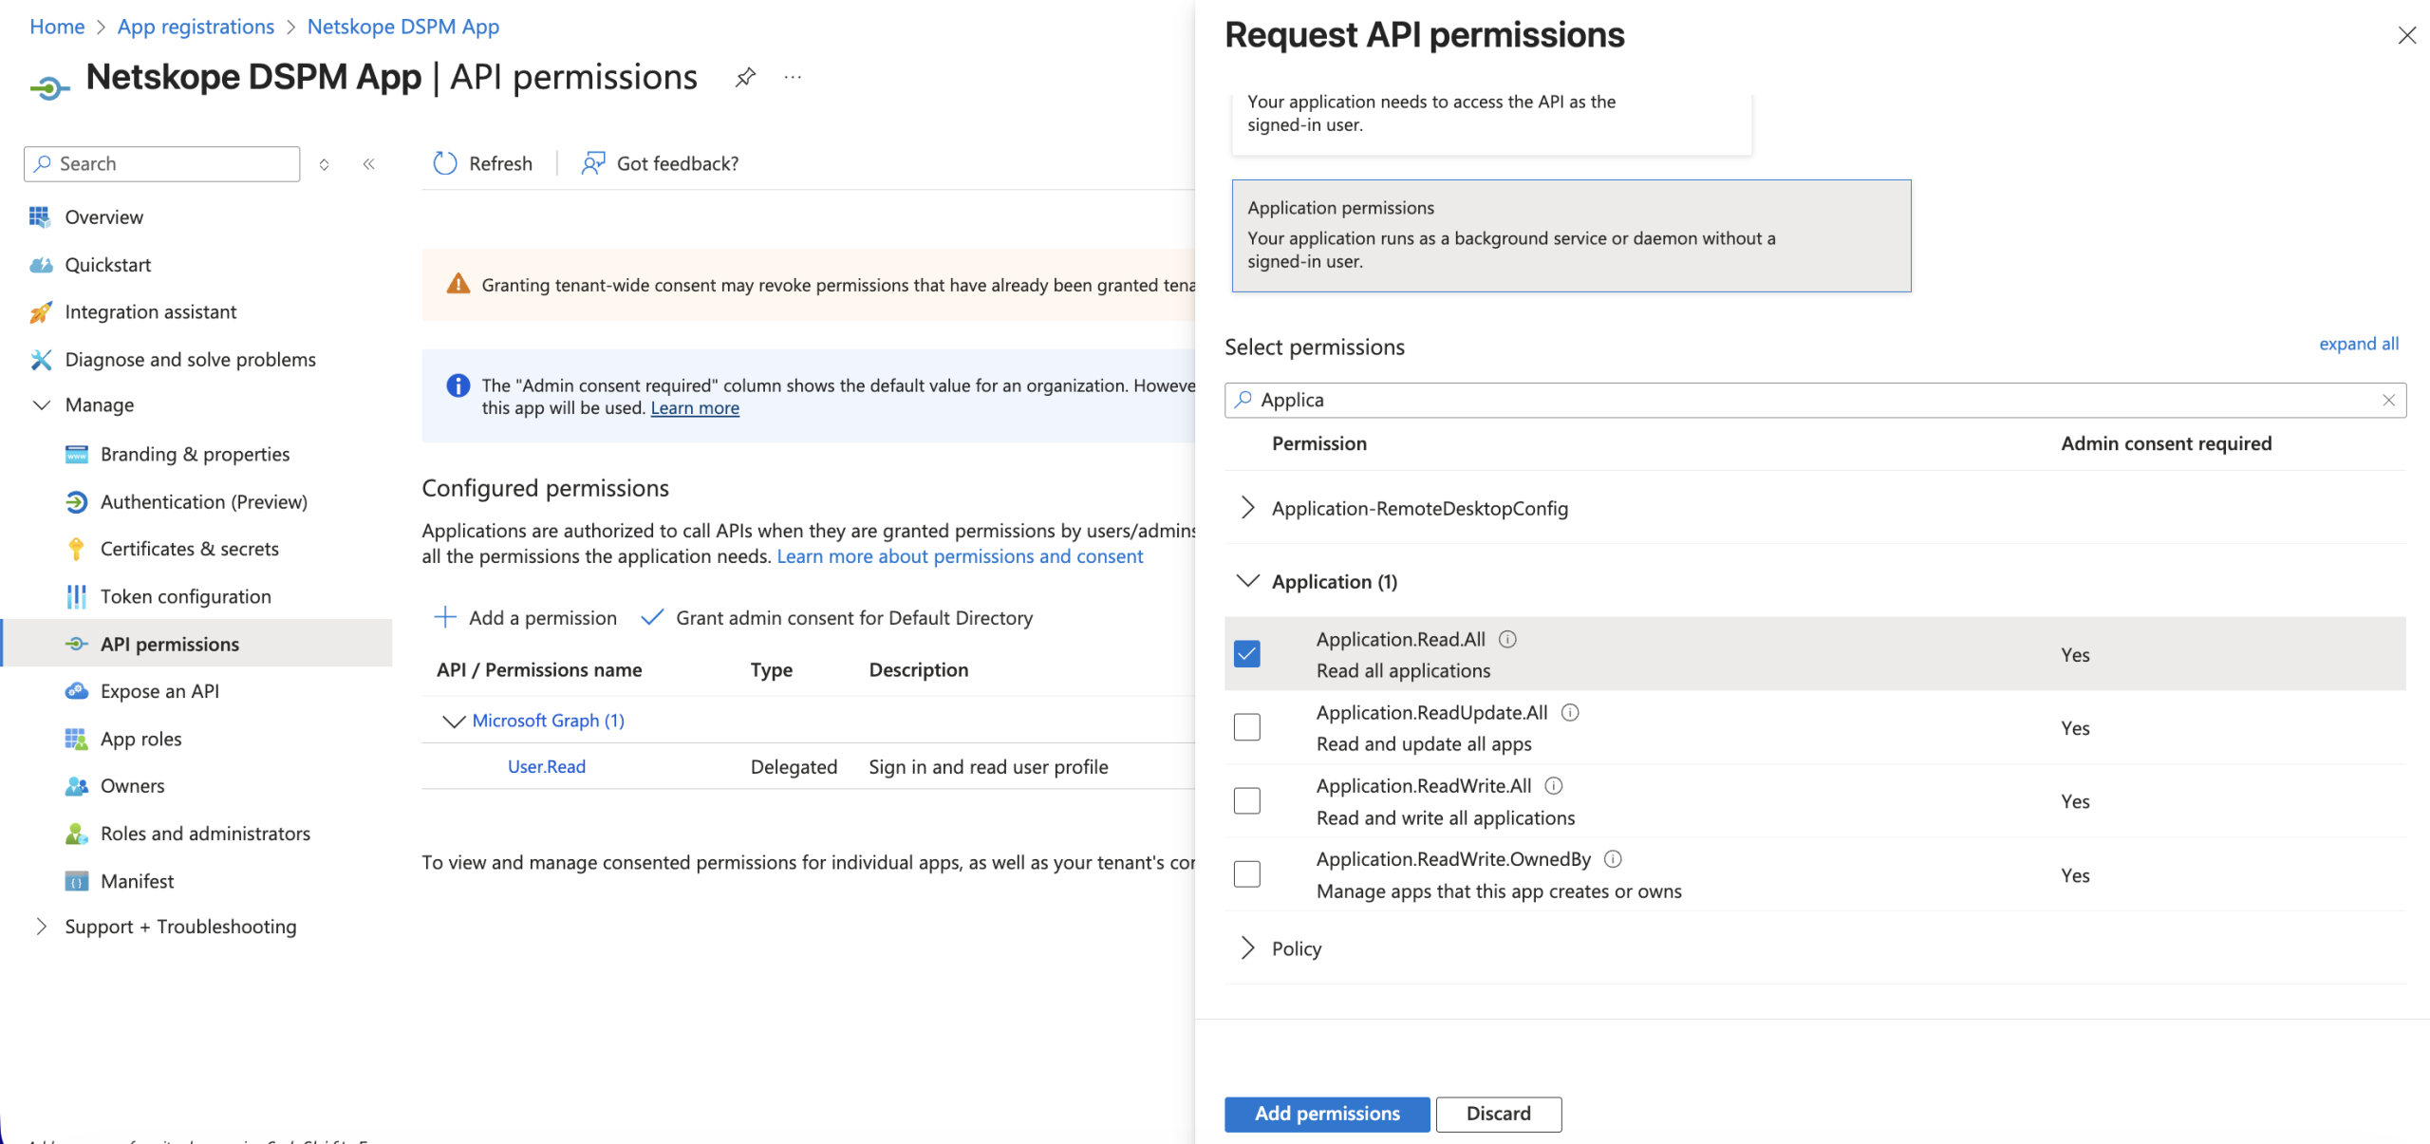Open Overview in the sidebar
The height and width of the screenshot is (1144, 2430).
(103, 216)
